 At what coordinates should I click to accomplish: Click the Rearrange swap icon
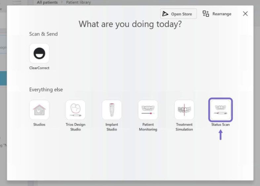(206, 14)
